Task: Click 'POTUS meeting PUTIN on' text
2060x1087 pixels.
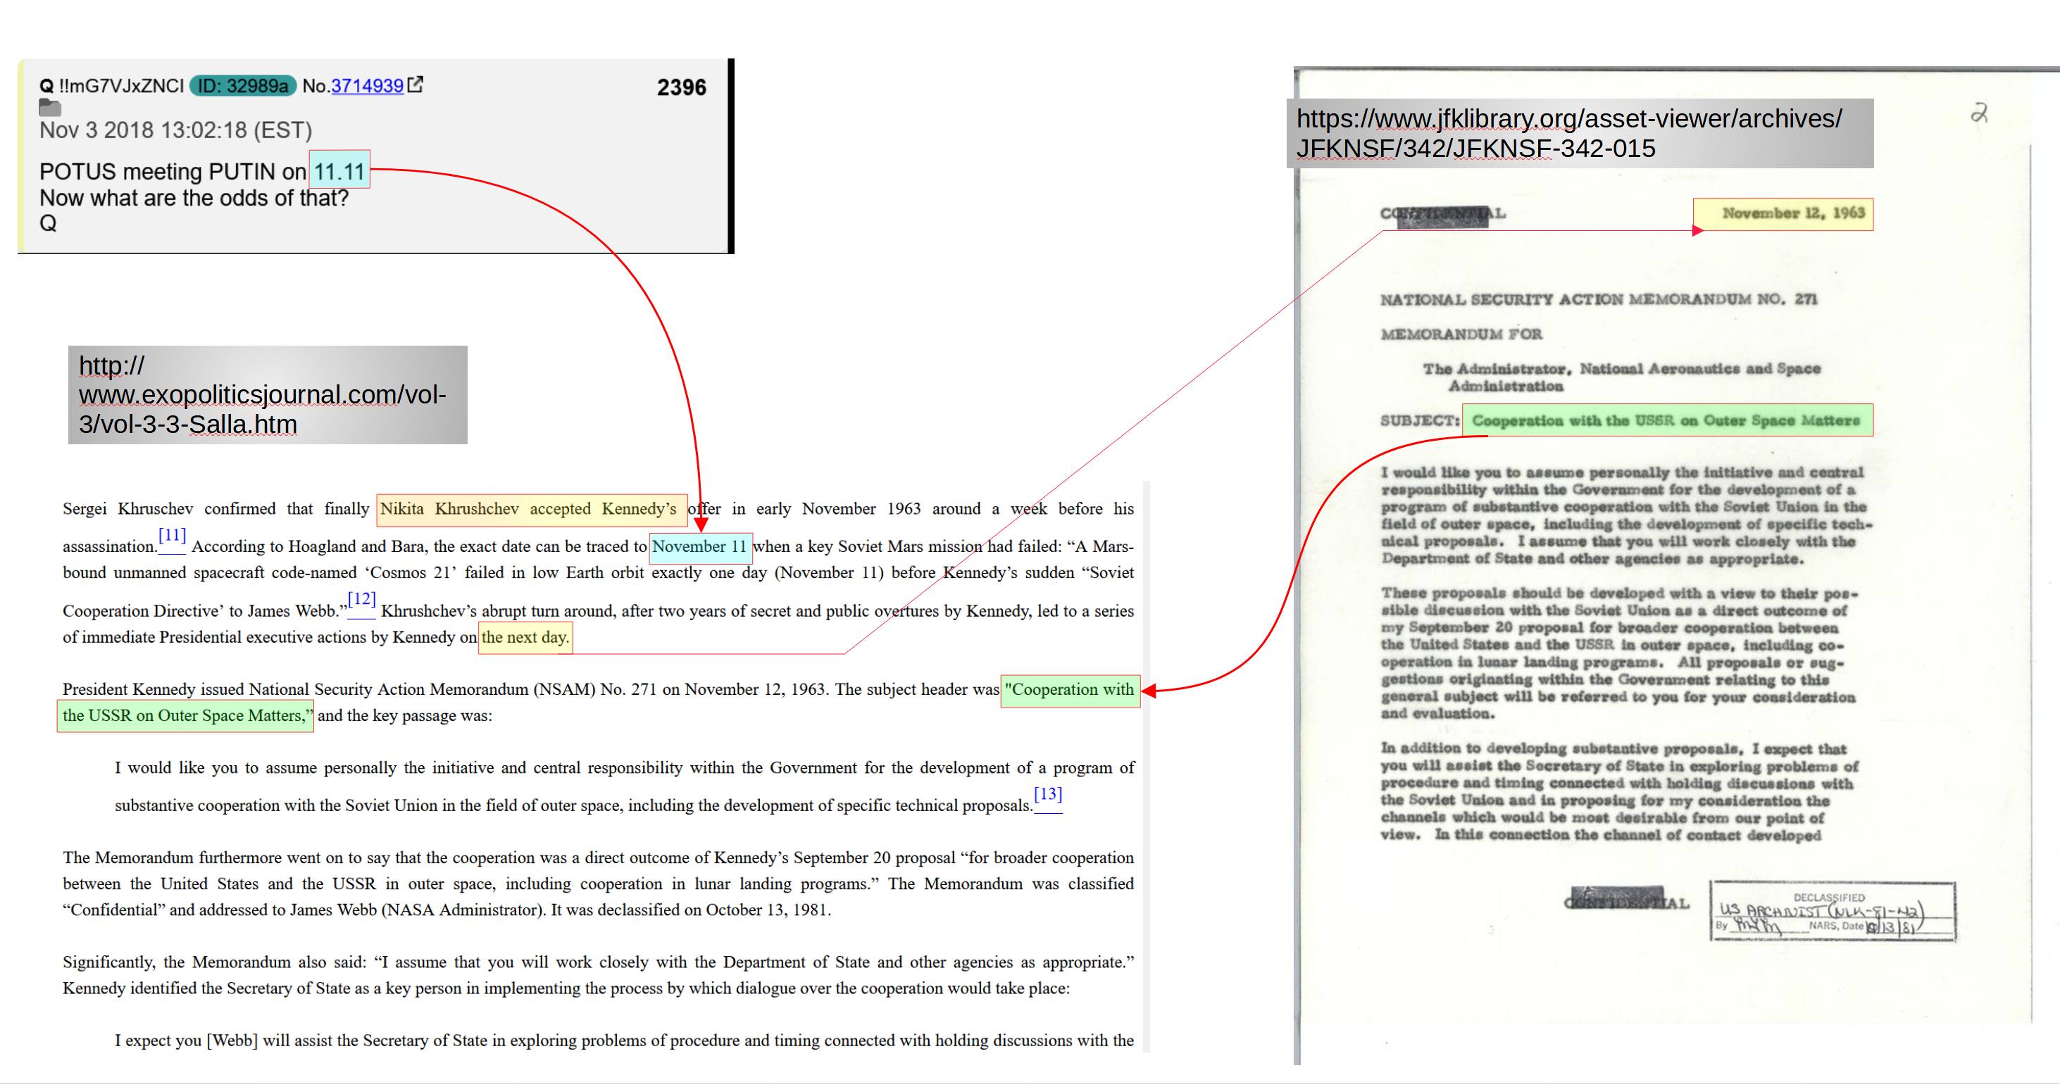Action: [173, 171]
